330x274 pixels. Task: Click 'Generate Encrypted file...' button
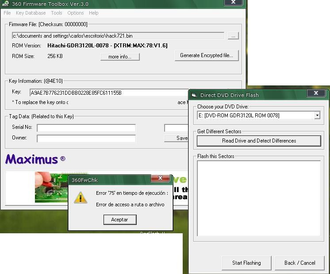pyautogui.click(x=207, y=55)
